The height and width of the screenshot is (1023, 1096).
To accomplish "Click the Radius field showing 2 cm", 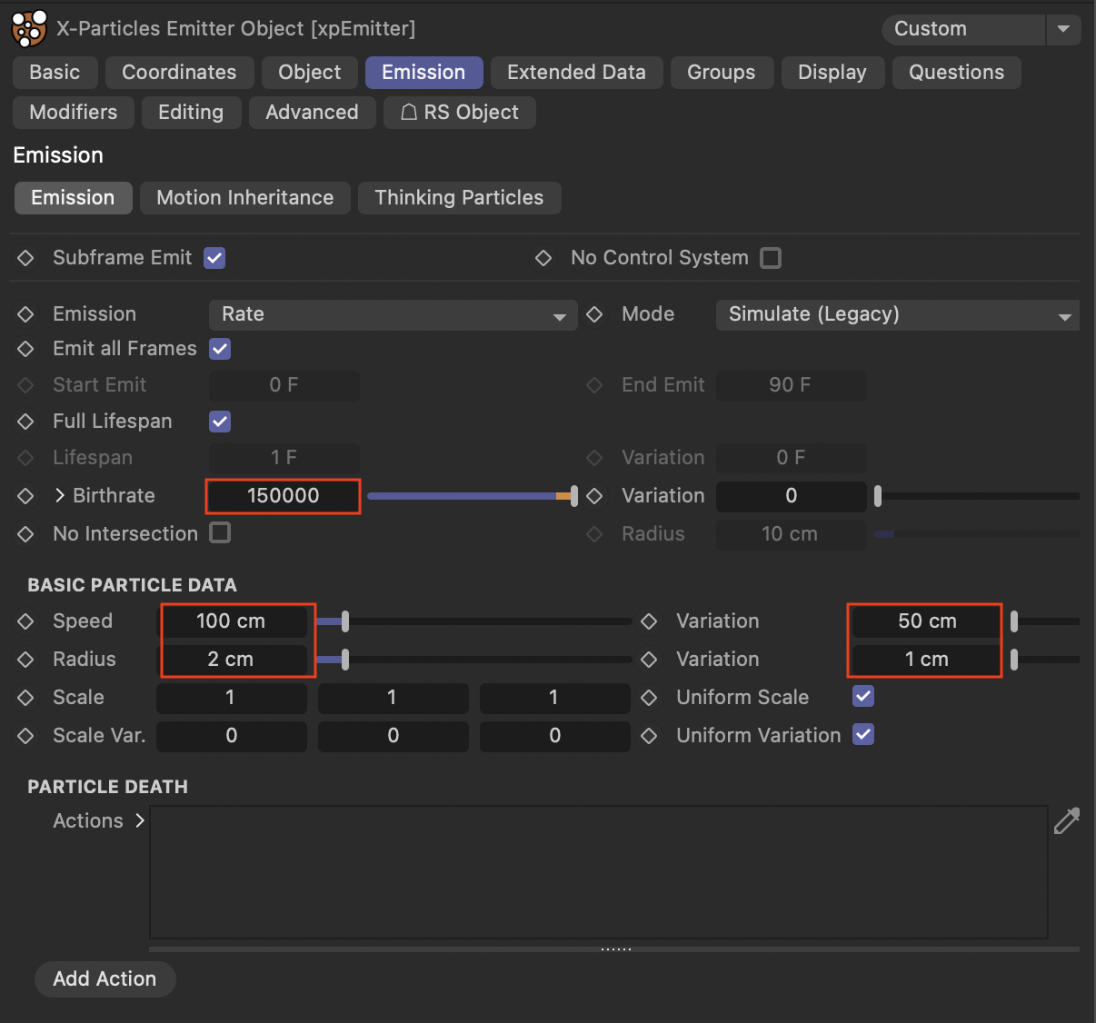I will click(231, 660).
